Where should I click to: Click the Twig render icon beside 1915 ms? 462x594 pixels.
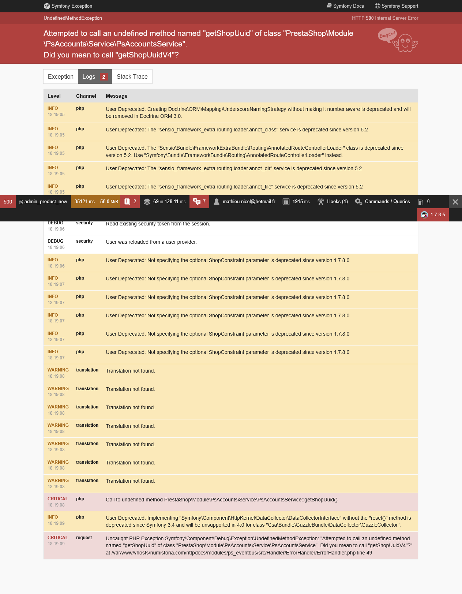coord(286,202)
